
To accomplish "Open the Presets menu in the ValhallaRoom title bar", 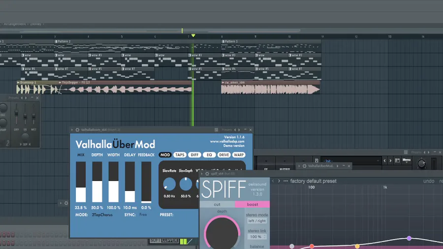I will click(x=226, y=130).
